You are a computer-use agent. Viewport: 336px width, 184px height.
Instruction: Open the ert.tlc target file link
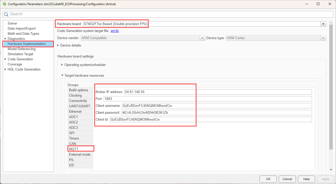pos(115,31)
